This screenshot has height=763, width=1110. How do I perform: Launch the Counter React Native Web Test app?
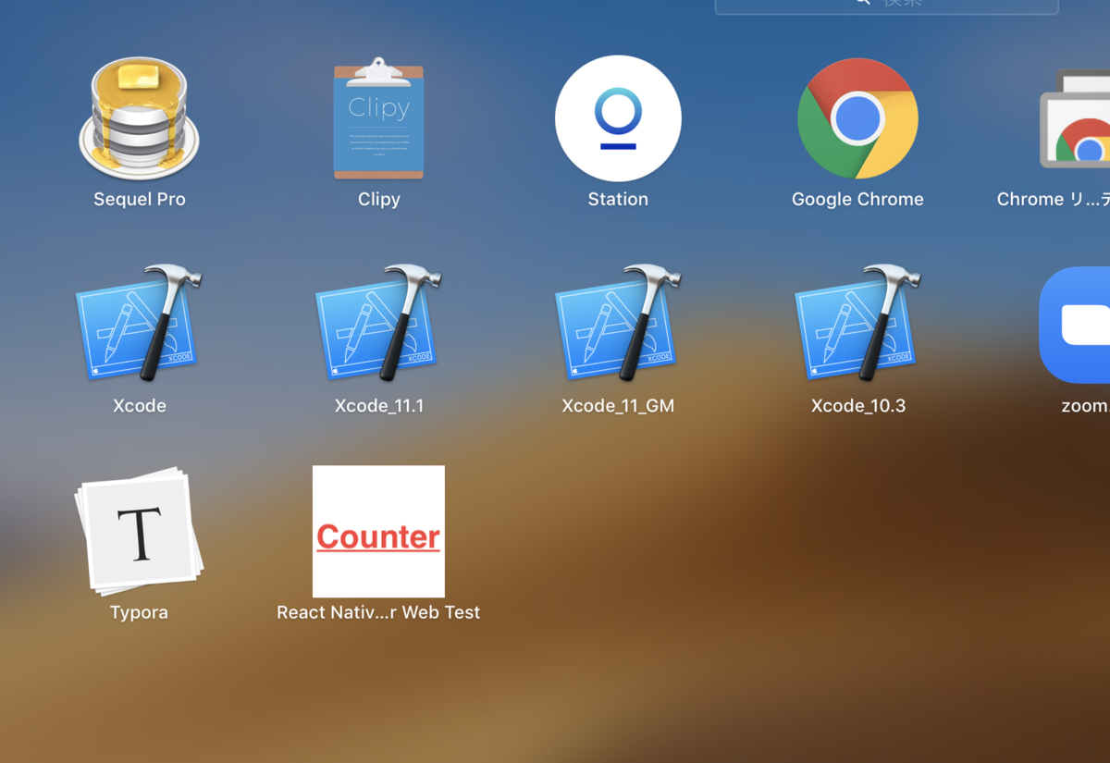[378, 531]
